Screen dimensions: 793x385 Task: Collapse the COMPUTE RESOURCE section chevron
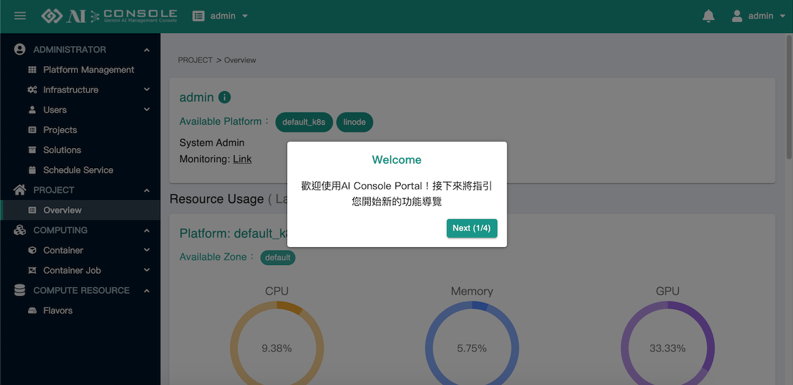tap(147, 291)
